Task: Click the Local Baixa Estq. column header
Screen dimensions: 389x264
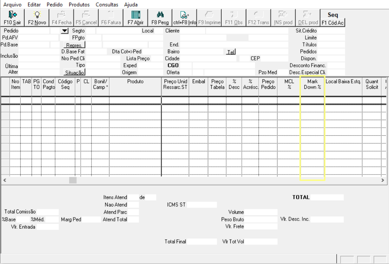Action: tap(343, 86)
